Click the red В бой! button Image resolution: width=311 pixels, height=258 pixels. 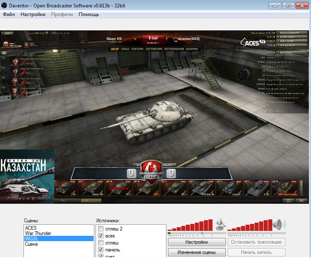pos(153,38)
